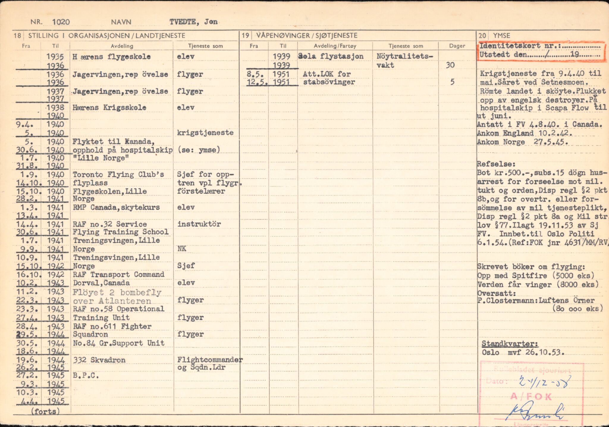Click Flying Training School text
Image resolution: width=609 pixels, height=427 pixels.
121,232
